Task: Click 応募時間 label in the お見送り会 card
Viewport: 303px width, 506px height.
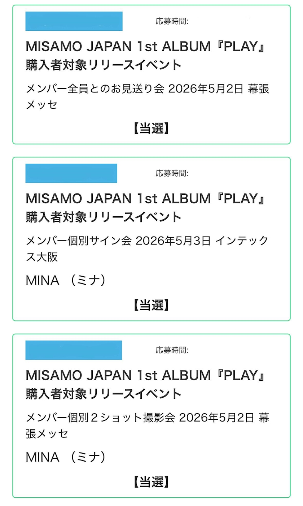Action: point(172,21)
